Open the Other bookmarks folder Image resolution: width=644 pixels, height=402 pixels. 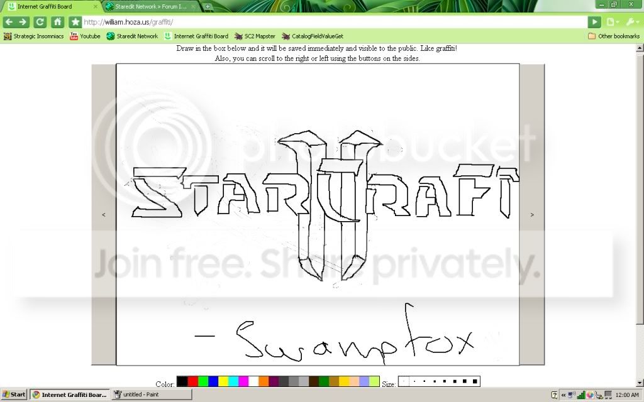click(x=613, y=36)
